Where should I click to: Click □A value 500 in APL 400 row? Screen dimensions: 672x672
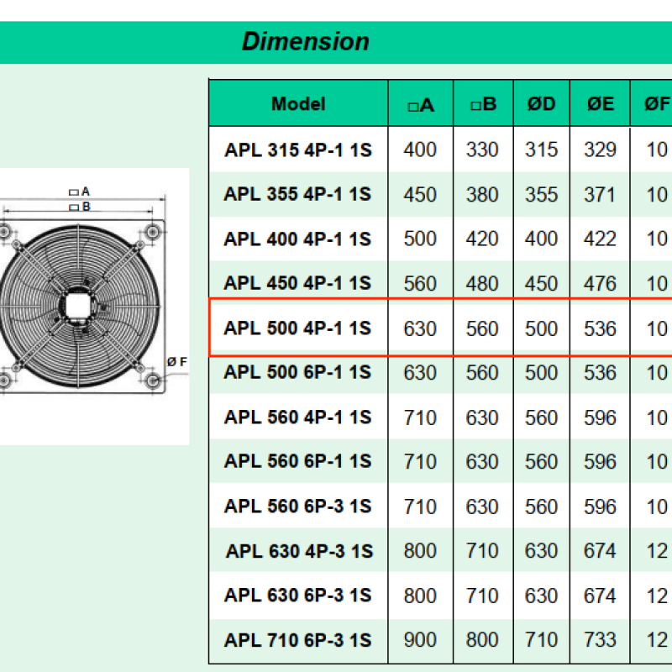click(420, 239)
